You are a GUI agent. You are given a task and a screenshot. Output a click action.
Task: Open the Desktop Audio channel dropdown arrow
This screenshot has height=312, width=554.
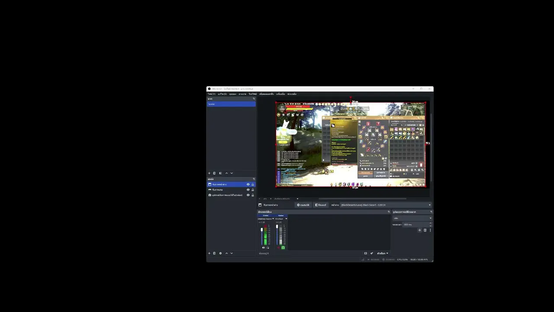273,219
